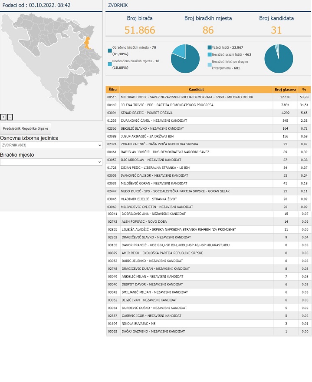Click the Broj birača value 51.866

point(140,30)
